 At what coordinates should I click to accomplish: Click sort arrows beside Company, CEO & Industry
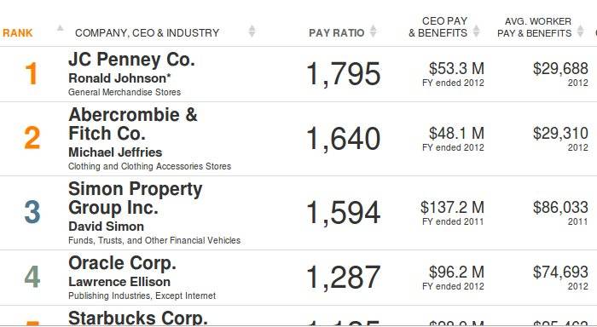click(x=252, y=32)
